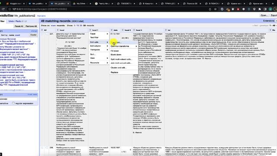Click the facet change link
This screenshot has height=156, width=277.
point(34,31)
